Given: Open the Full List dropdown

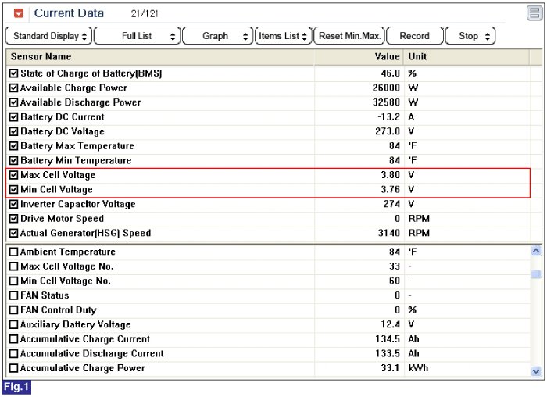Looking at the screenshot, I should (x=138, y=36).
